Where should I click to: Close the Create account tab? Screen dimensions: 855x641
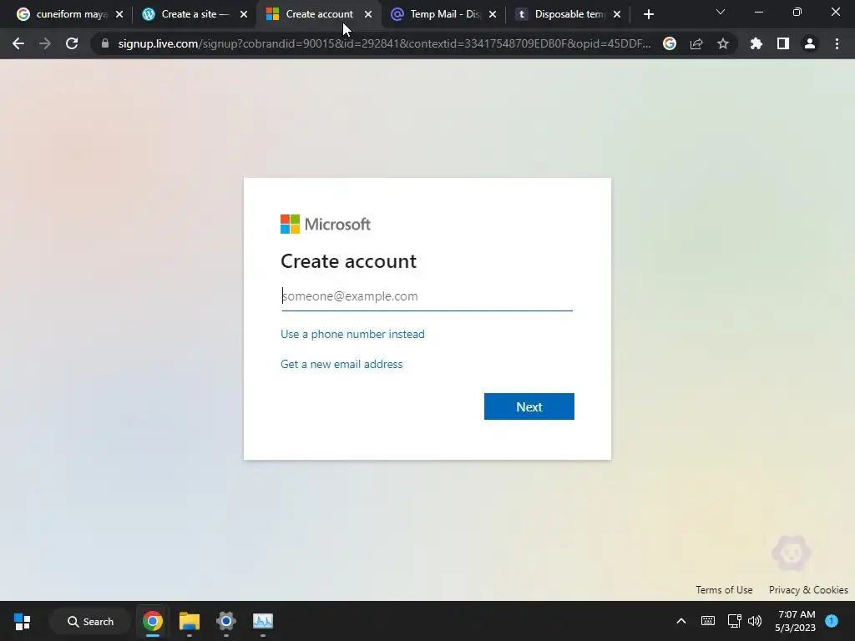[368, 14]
